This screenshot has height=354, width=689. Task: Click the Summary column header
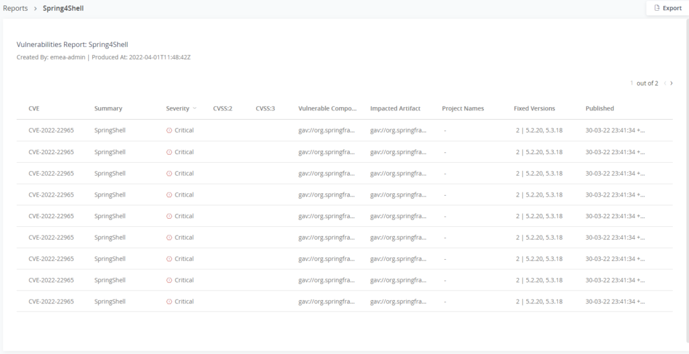click(108, 108)
